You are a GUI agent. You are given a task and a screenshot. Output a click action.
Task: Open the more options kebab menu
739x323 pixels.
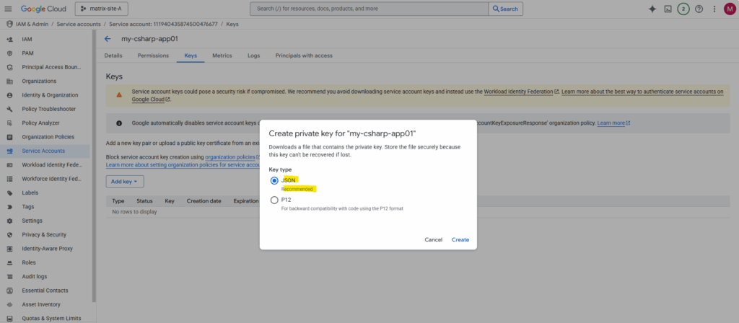(x=714, y=9)
